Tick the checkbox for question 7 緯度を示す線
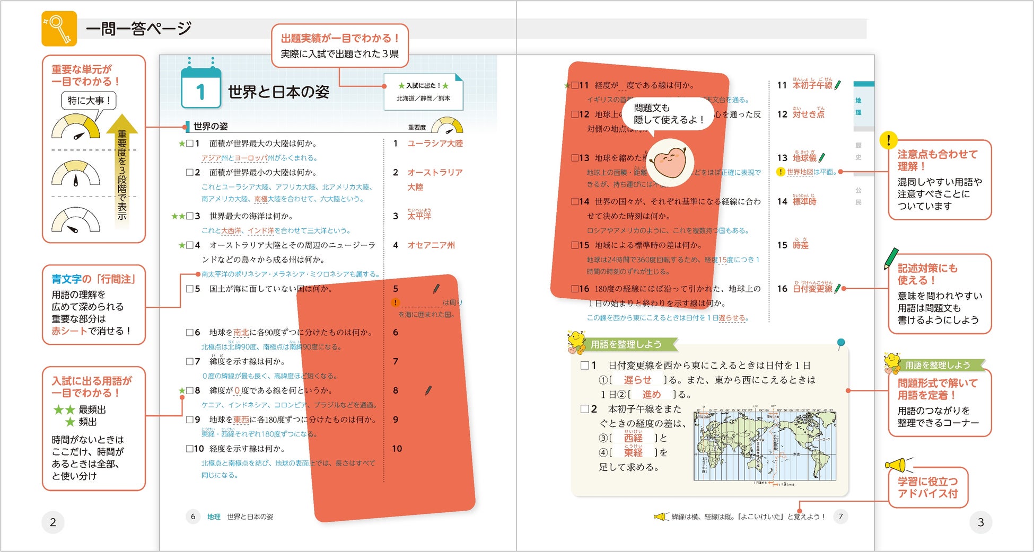The image size is (1034, 552). coord(189,361)
